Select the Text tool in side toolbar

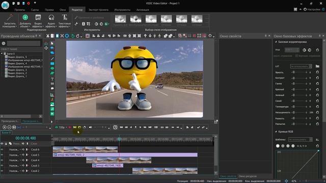(52, 79)
